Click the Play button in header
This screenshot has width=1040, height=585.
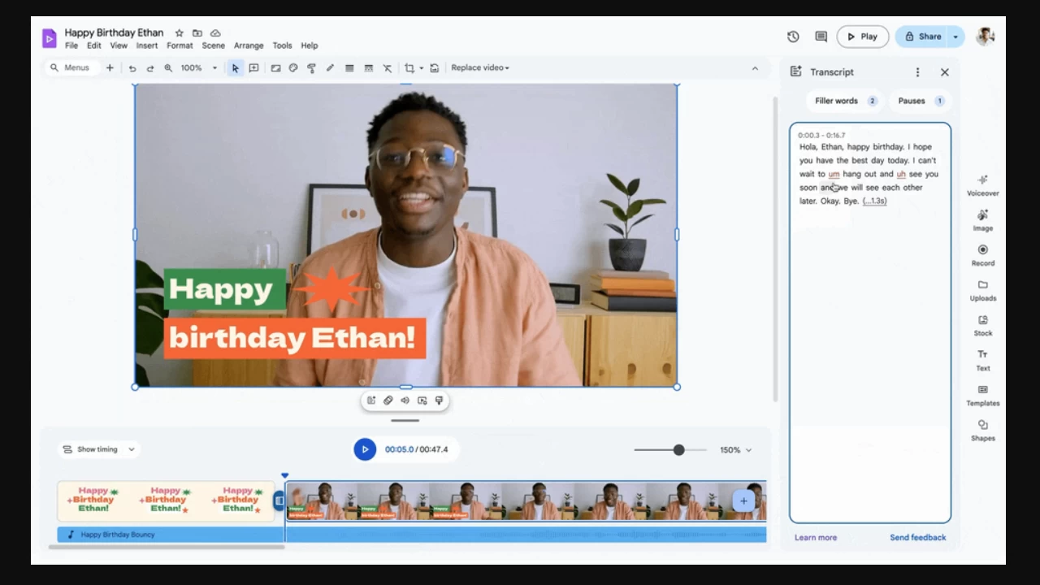pyautogui.click(x=863, y=37)
